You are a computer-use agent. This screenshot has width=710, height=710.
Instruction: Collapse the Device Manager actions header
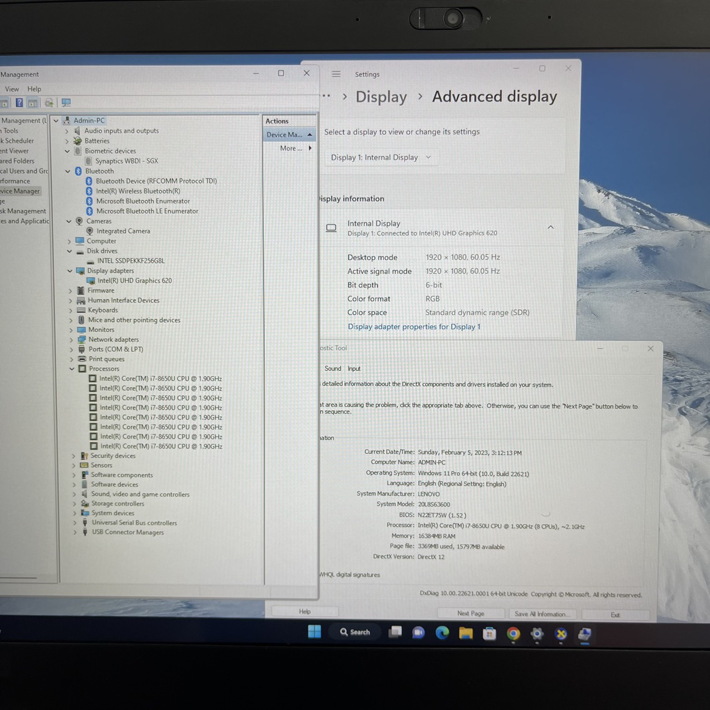pos(310,135)
